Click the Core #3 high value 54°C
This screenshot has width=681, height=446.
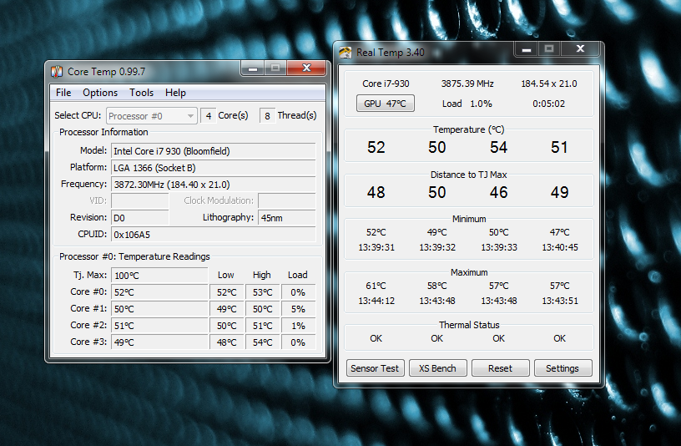pos(262,342)
